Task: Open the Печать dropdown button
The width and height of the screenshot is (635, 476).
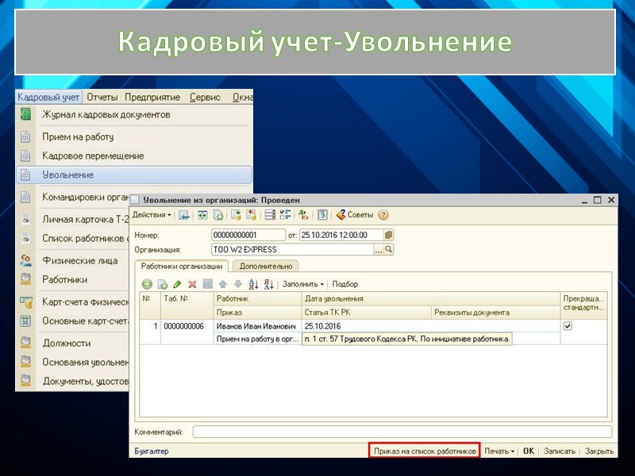Action: 499,451
